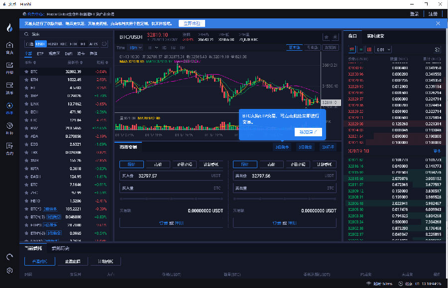Select market order type in buy panel
The image size is (448, 288).
coord(158,165)
